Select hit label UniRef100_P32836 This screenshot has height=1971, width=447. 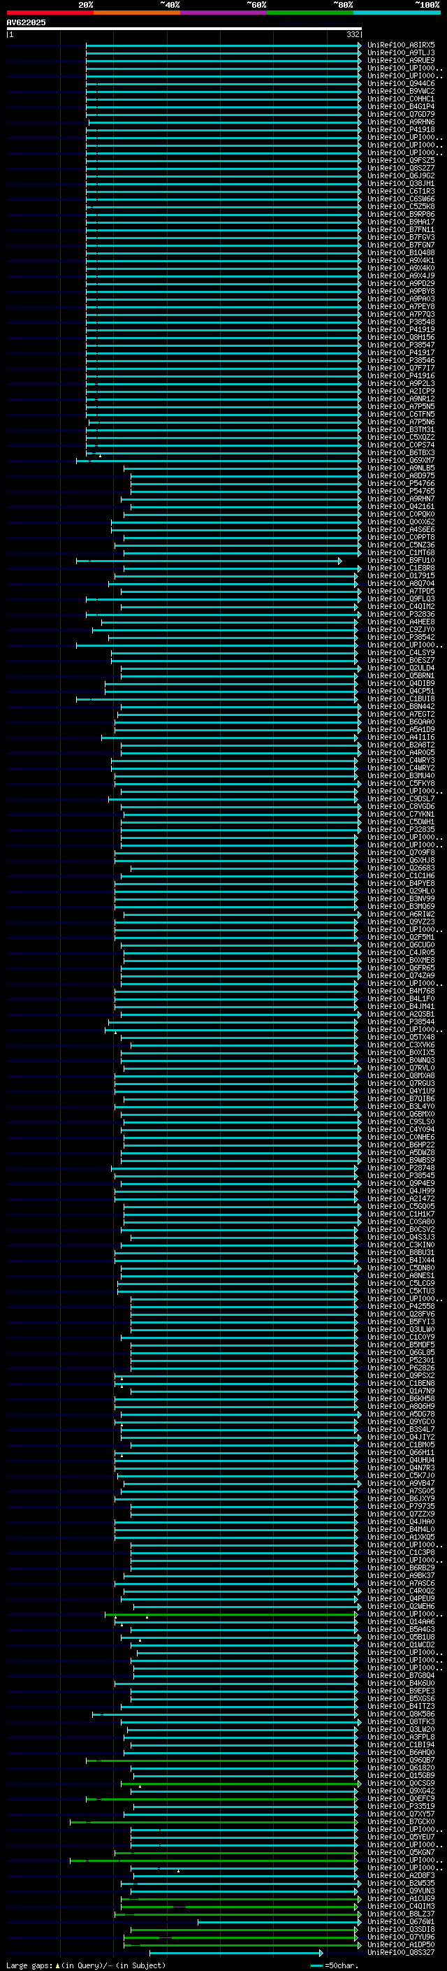pyautogui.click(x=401, y=615)
